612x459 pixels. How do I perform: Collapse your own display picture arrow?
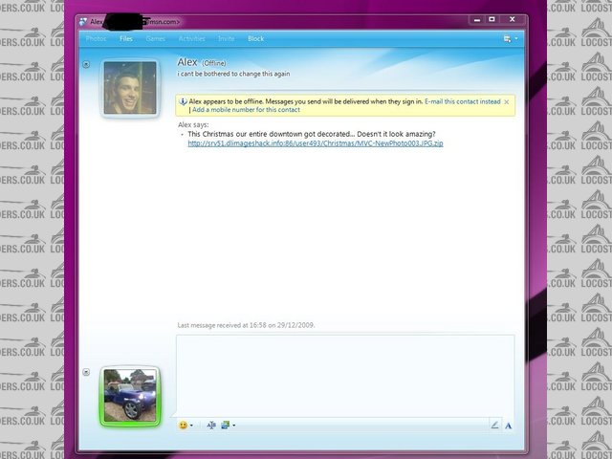click(86, 372)
